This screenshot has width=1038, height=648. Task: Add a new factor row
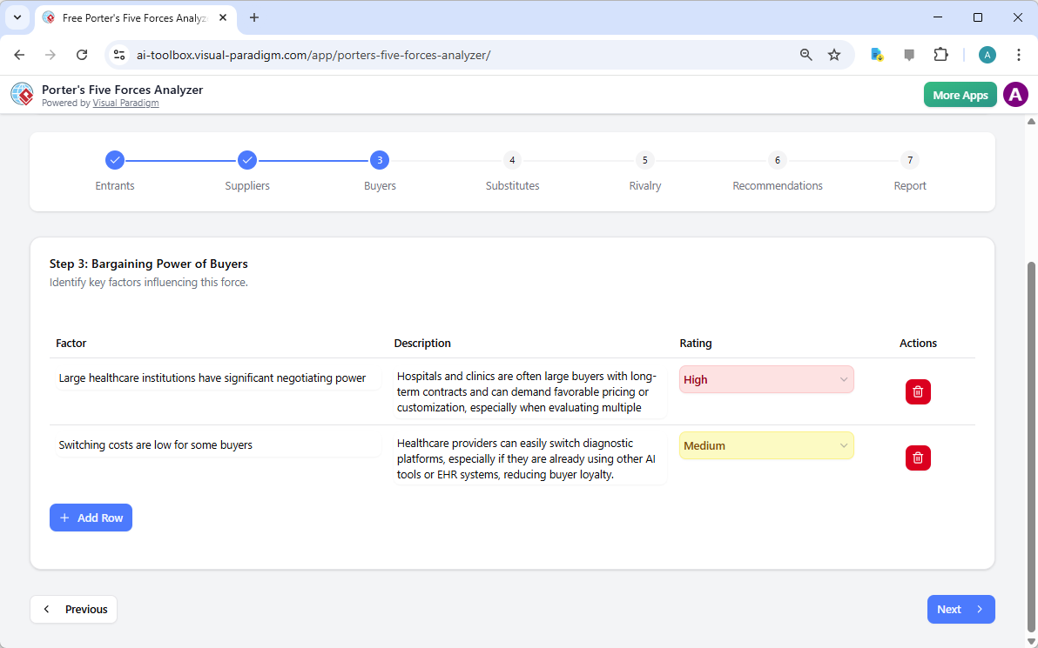(x=91, y=518)
